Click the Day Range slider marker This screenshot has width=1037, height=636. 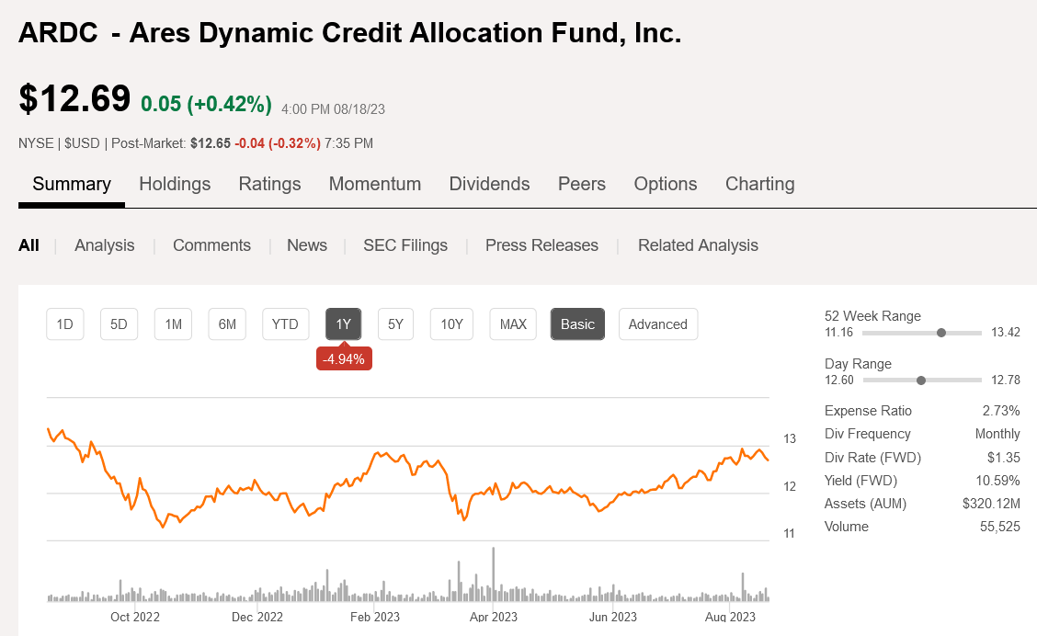coord(921,380)
